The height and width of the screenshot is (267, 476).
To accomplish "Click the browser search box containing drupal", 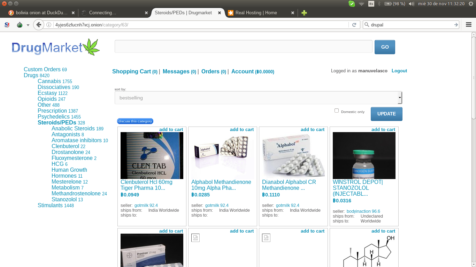I will (x=411, y=25).
